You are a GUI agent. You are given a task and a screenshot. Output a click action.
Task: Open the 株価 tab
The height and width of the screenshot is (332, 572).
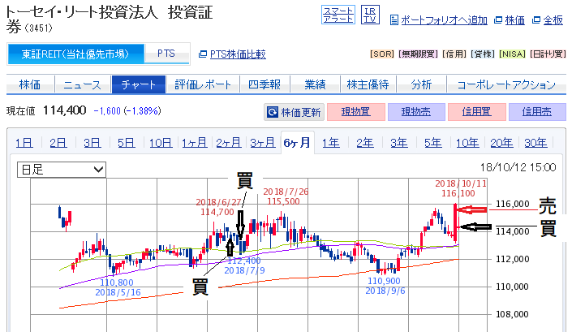30,84
